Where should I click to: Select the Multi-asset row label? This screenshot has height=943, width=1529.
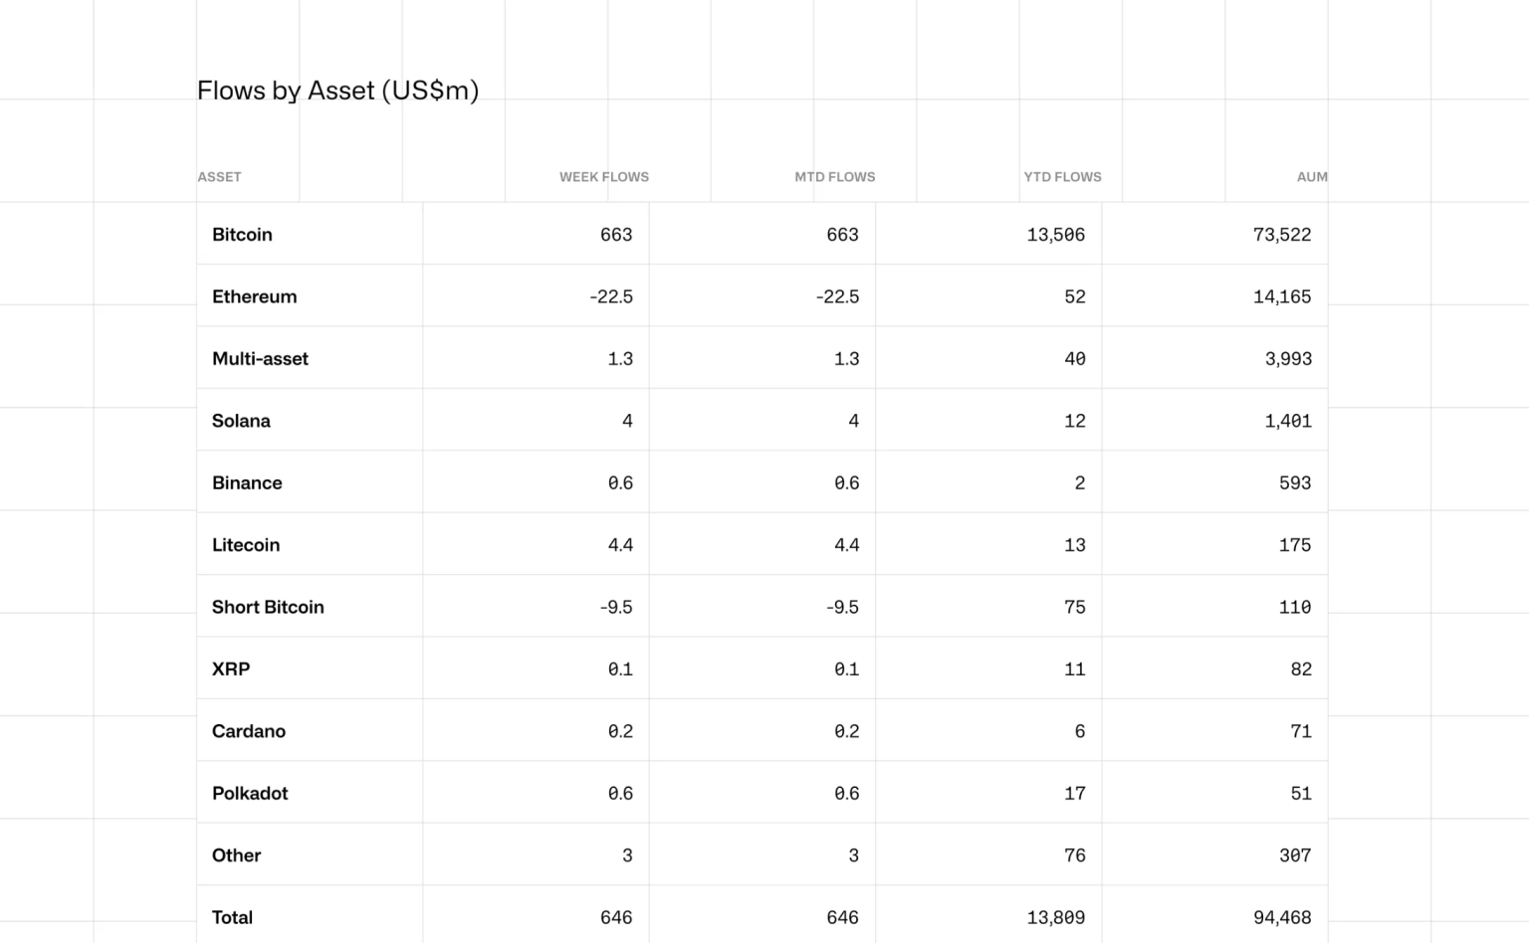(x=260, y=359)
